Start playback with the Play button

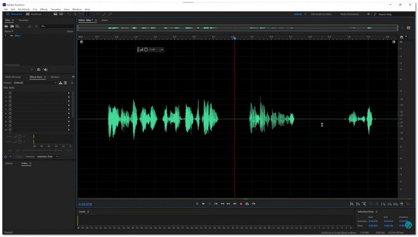(x=203, y=204)
